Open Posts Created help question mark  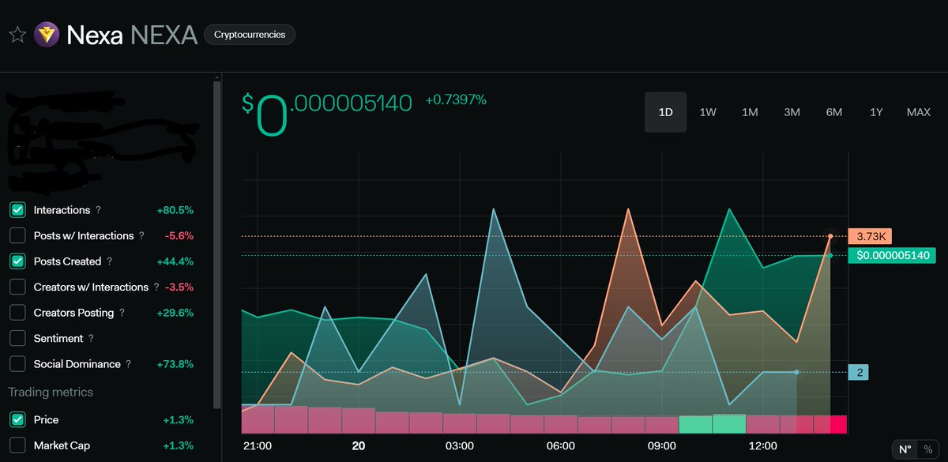(109, 262)
